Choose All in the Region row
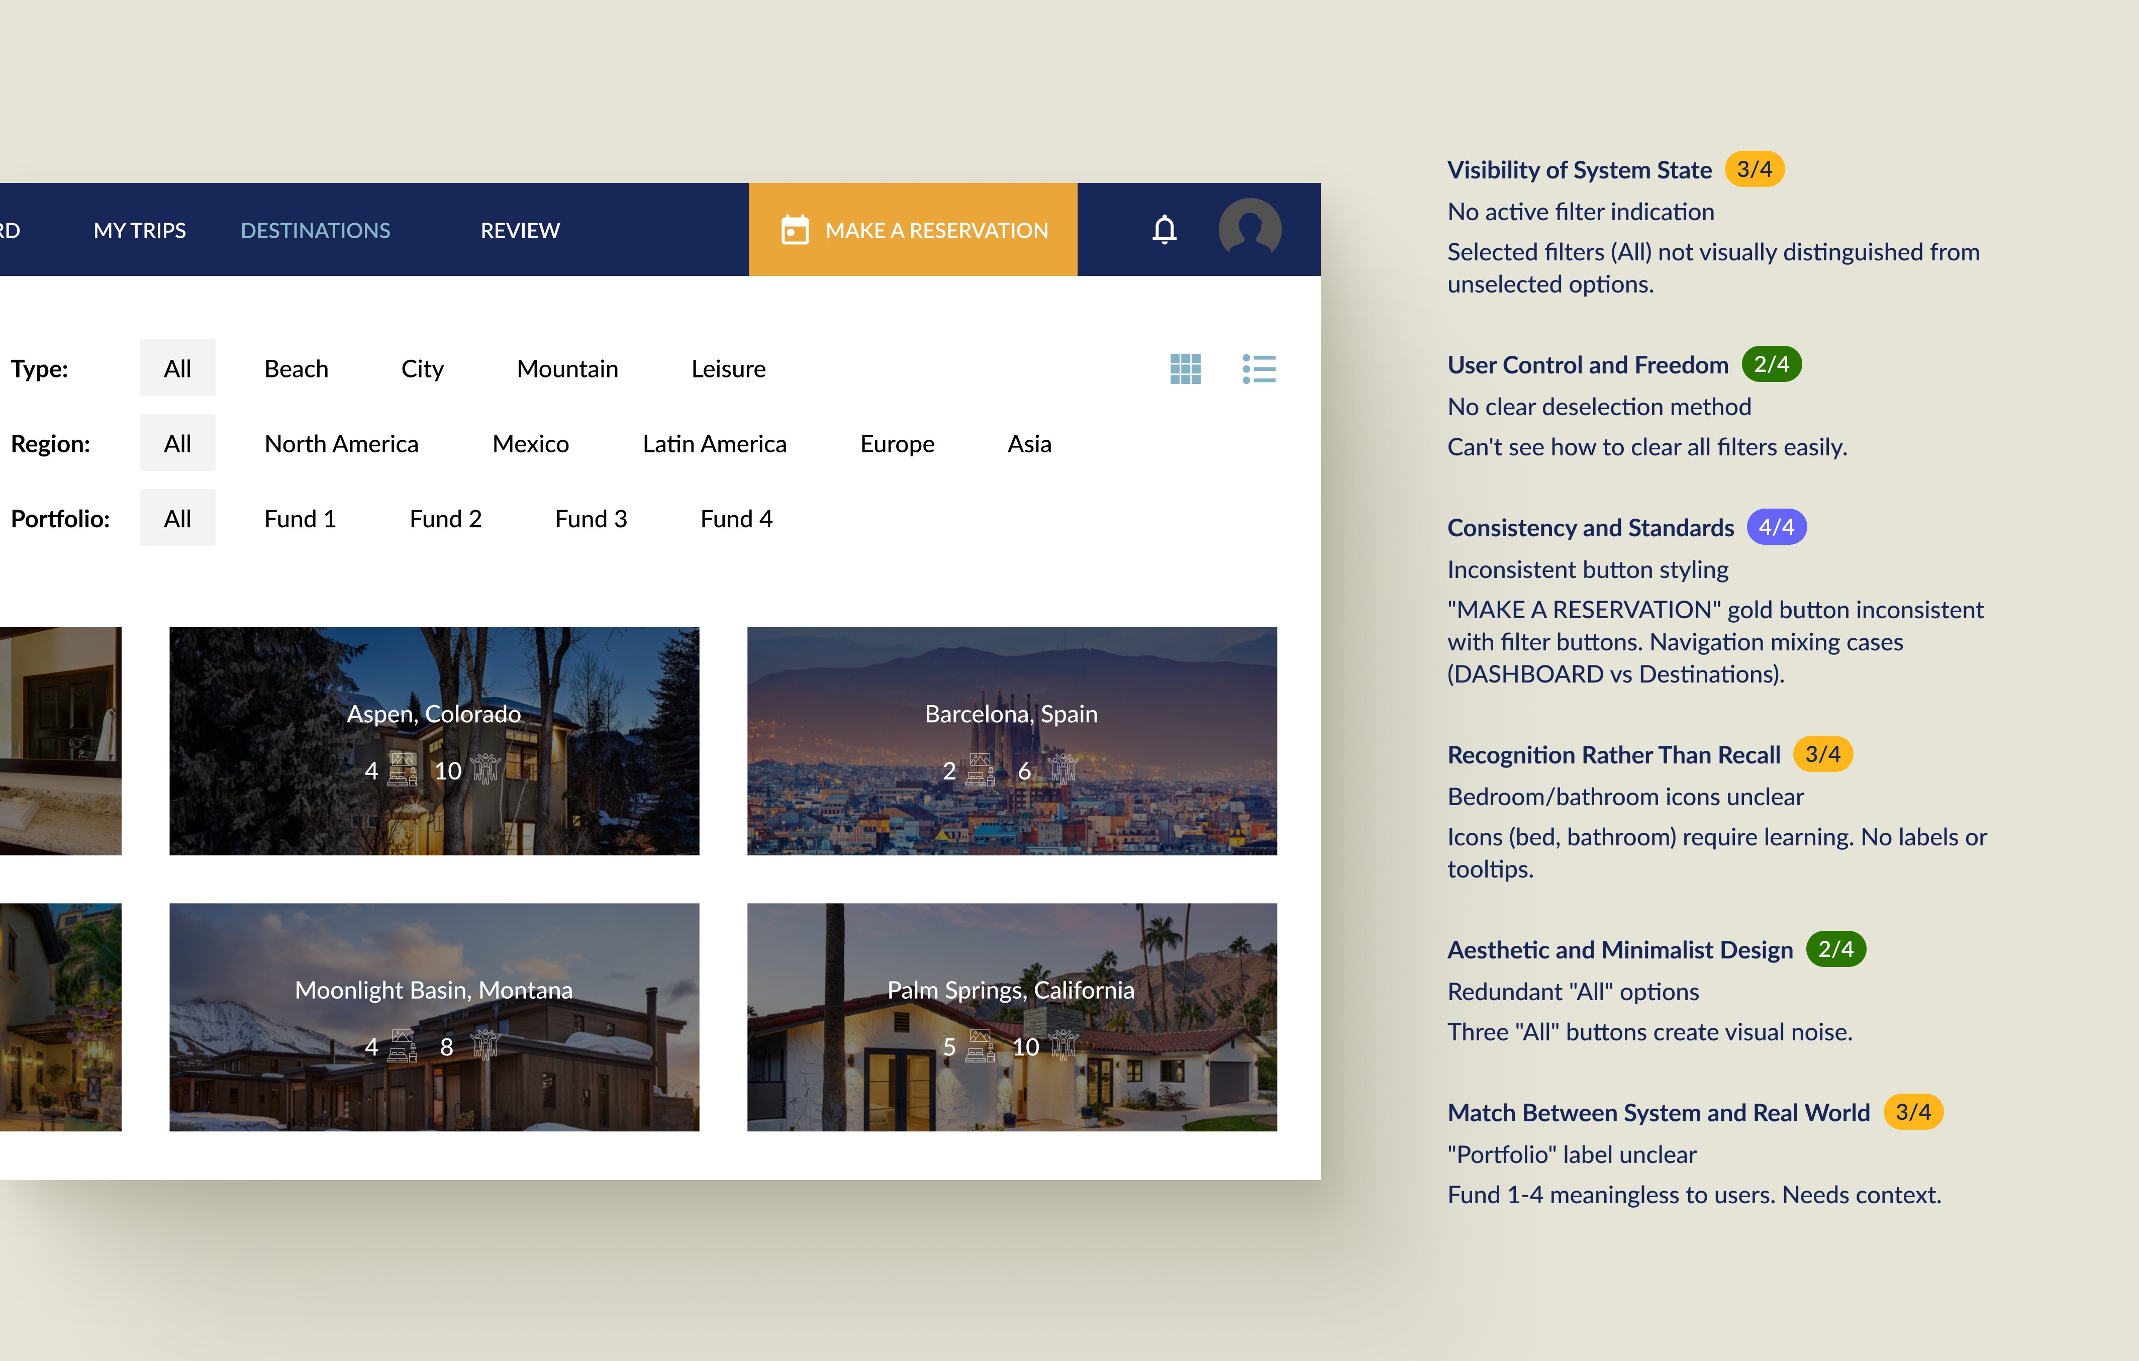2139x1361 pixels. 177,443
